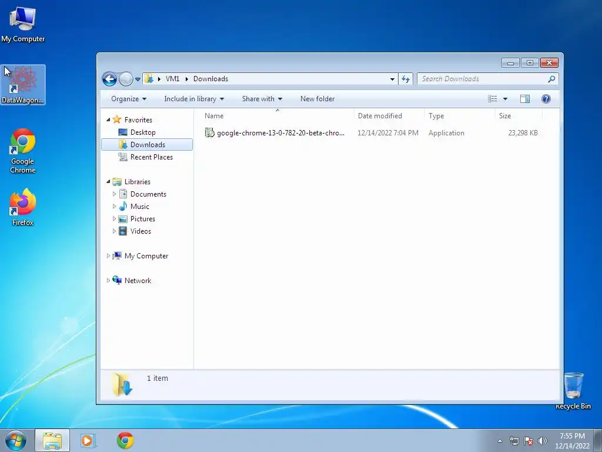Select Desktop in Favorites

[x=143, y=132]
